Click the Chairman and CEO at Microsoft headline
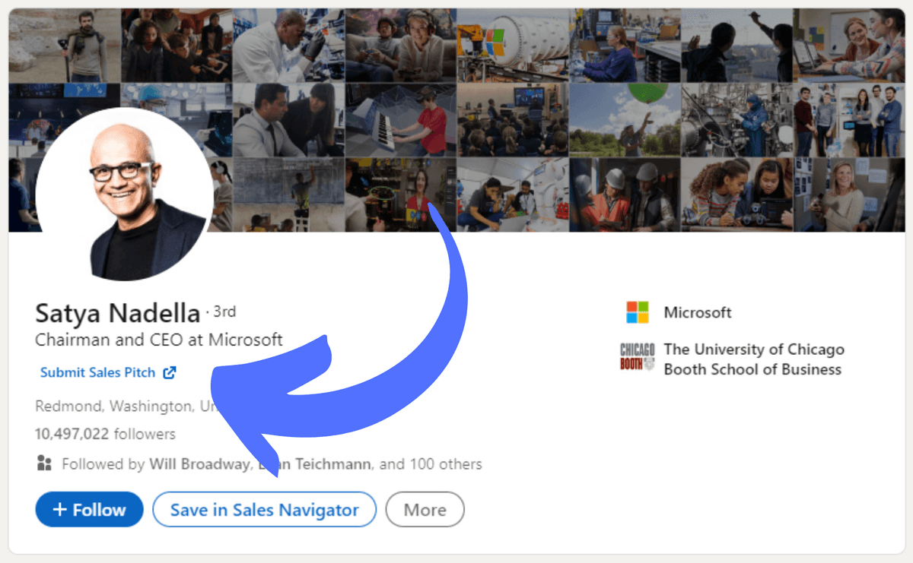The image size is (913, 563). click(x=159, y=340)
